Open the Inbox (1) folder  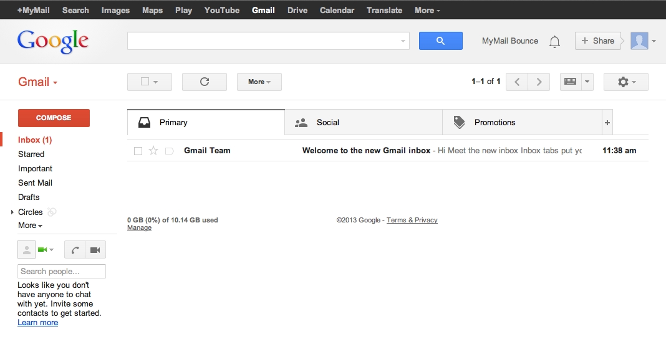(x=35, y=140)
